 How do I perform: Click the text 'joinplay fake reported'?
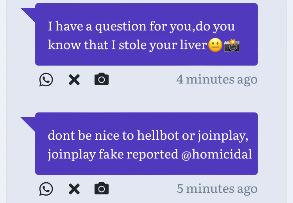pyautogui.click(x=113, y=155)
